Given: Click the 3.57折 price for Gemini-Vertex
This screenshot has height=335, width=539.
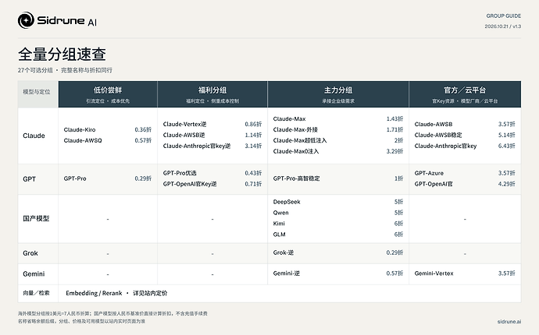Looking at the screenshot, I should [507, 273].
